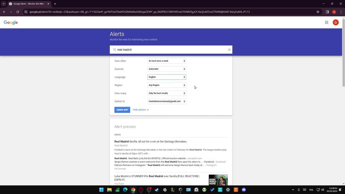
Task: Open the Region dropdown set to Any Region
Action: click(x=167, y=85)
